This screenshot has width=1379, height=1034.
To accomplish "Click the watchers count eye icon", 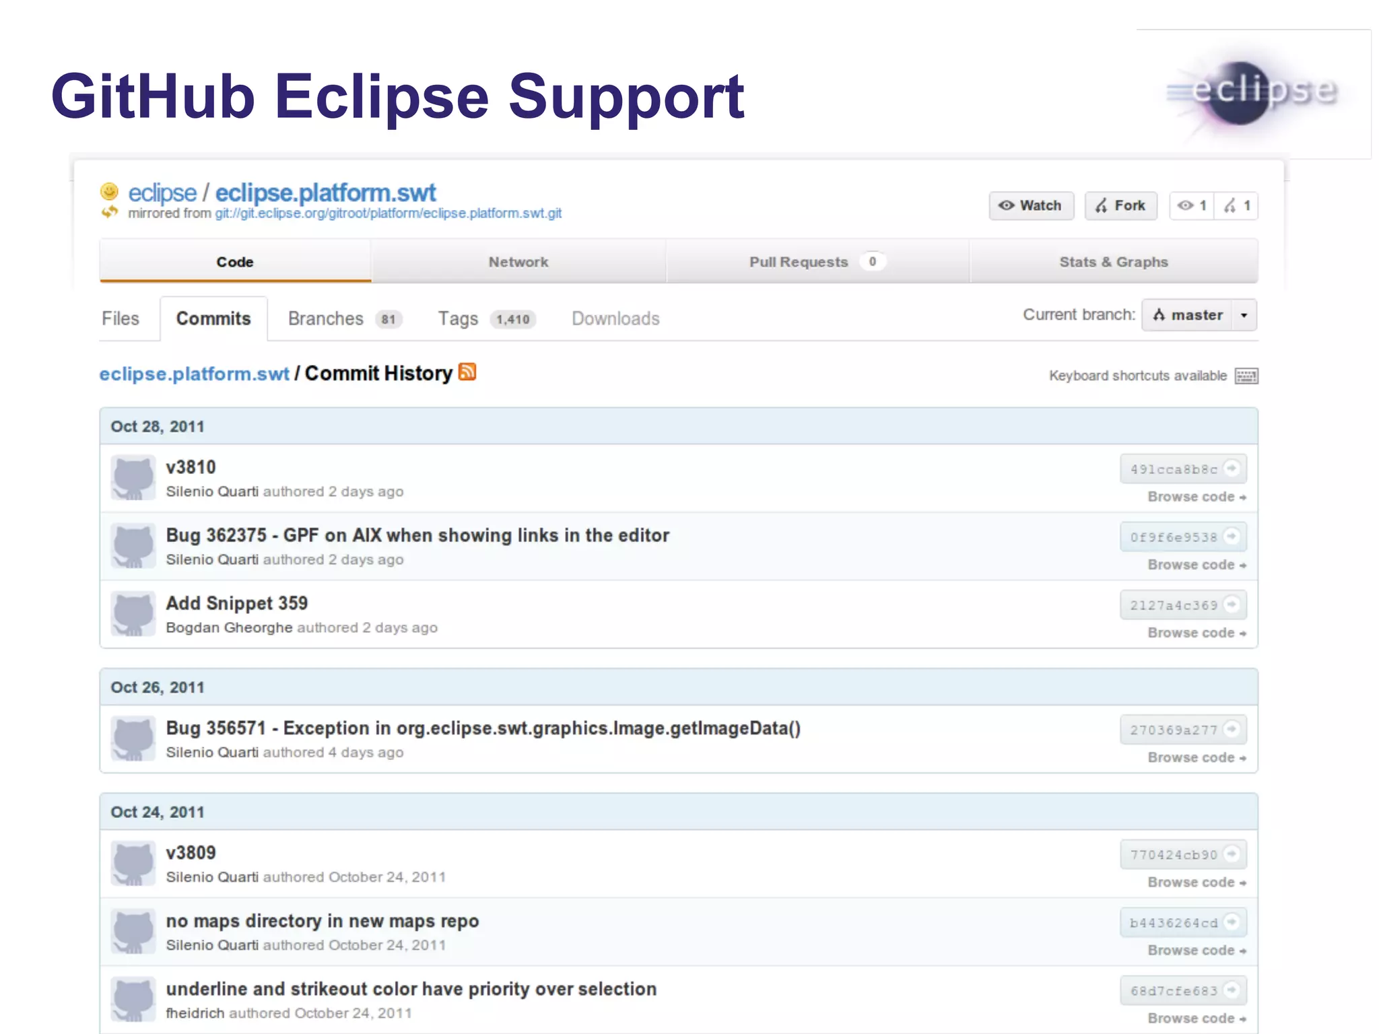I will (x=1185, y=205).
